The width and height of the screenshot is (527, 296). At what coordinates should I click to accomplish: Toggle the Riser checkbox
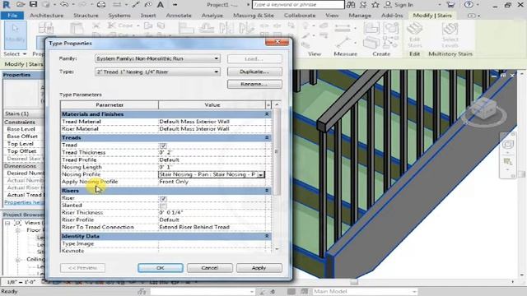(163, 199)
